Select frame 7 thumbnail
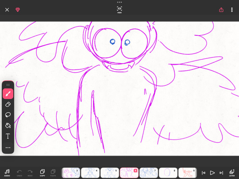 point(149,173)
